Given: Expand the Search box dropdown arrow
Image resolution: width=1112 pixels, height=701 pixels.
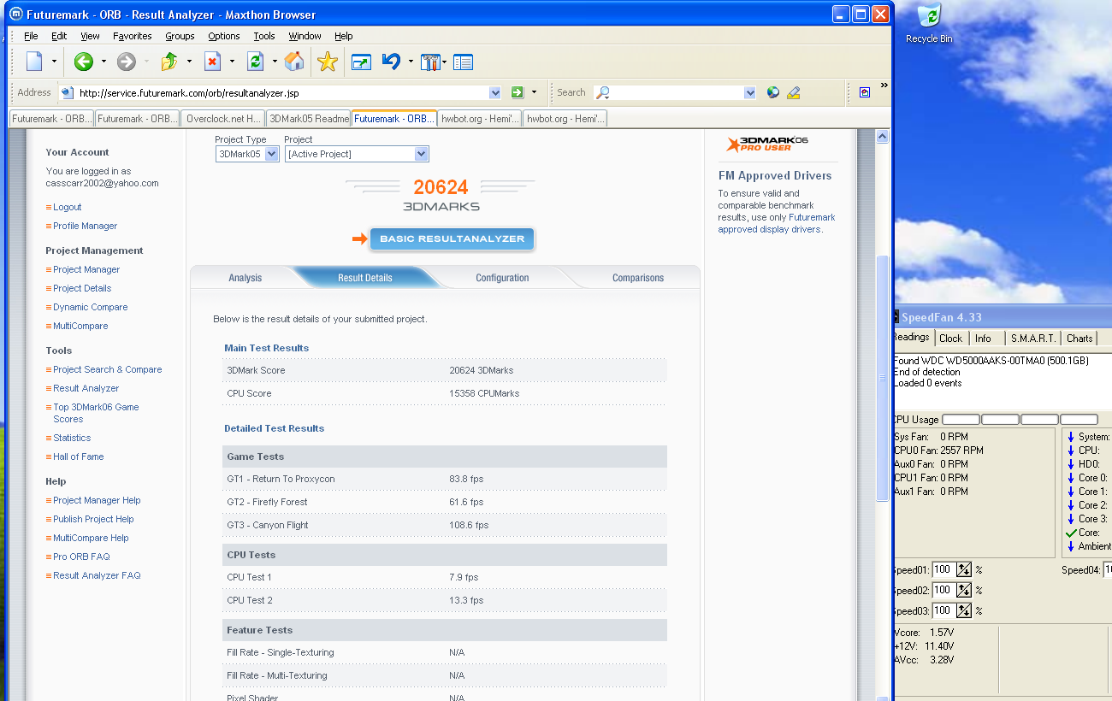Looking at the screenshot, I should [750, 92].
